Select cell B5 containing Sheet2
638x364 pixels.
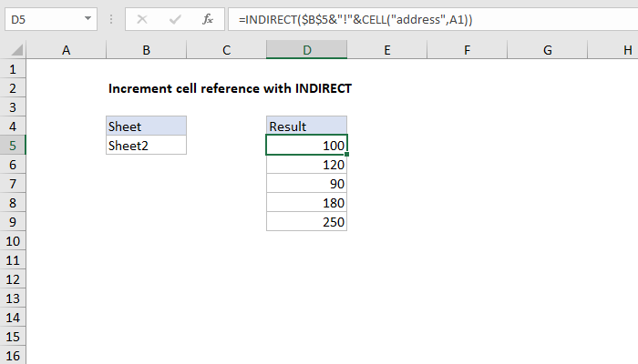coord(146,145)
